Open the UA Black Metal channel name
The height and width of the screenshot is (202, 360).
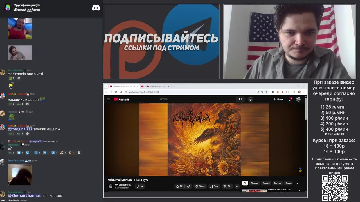click(x=123, y=185)
